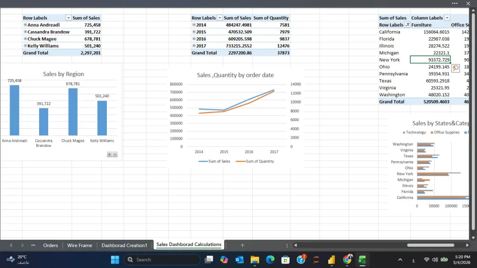Show hidden system tray icons

[x=400, y=259]
